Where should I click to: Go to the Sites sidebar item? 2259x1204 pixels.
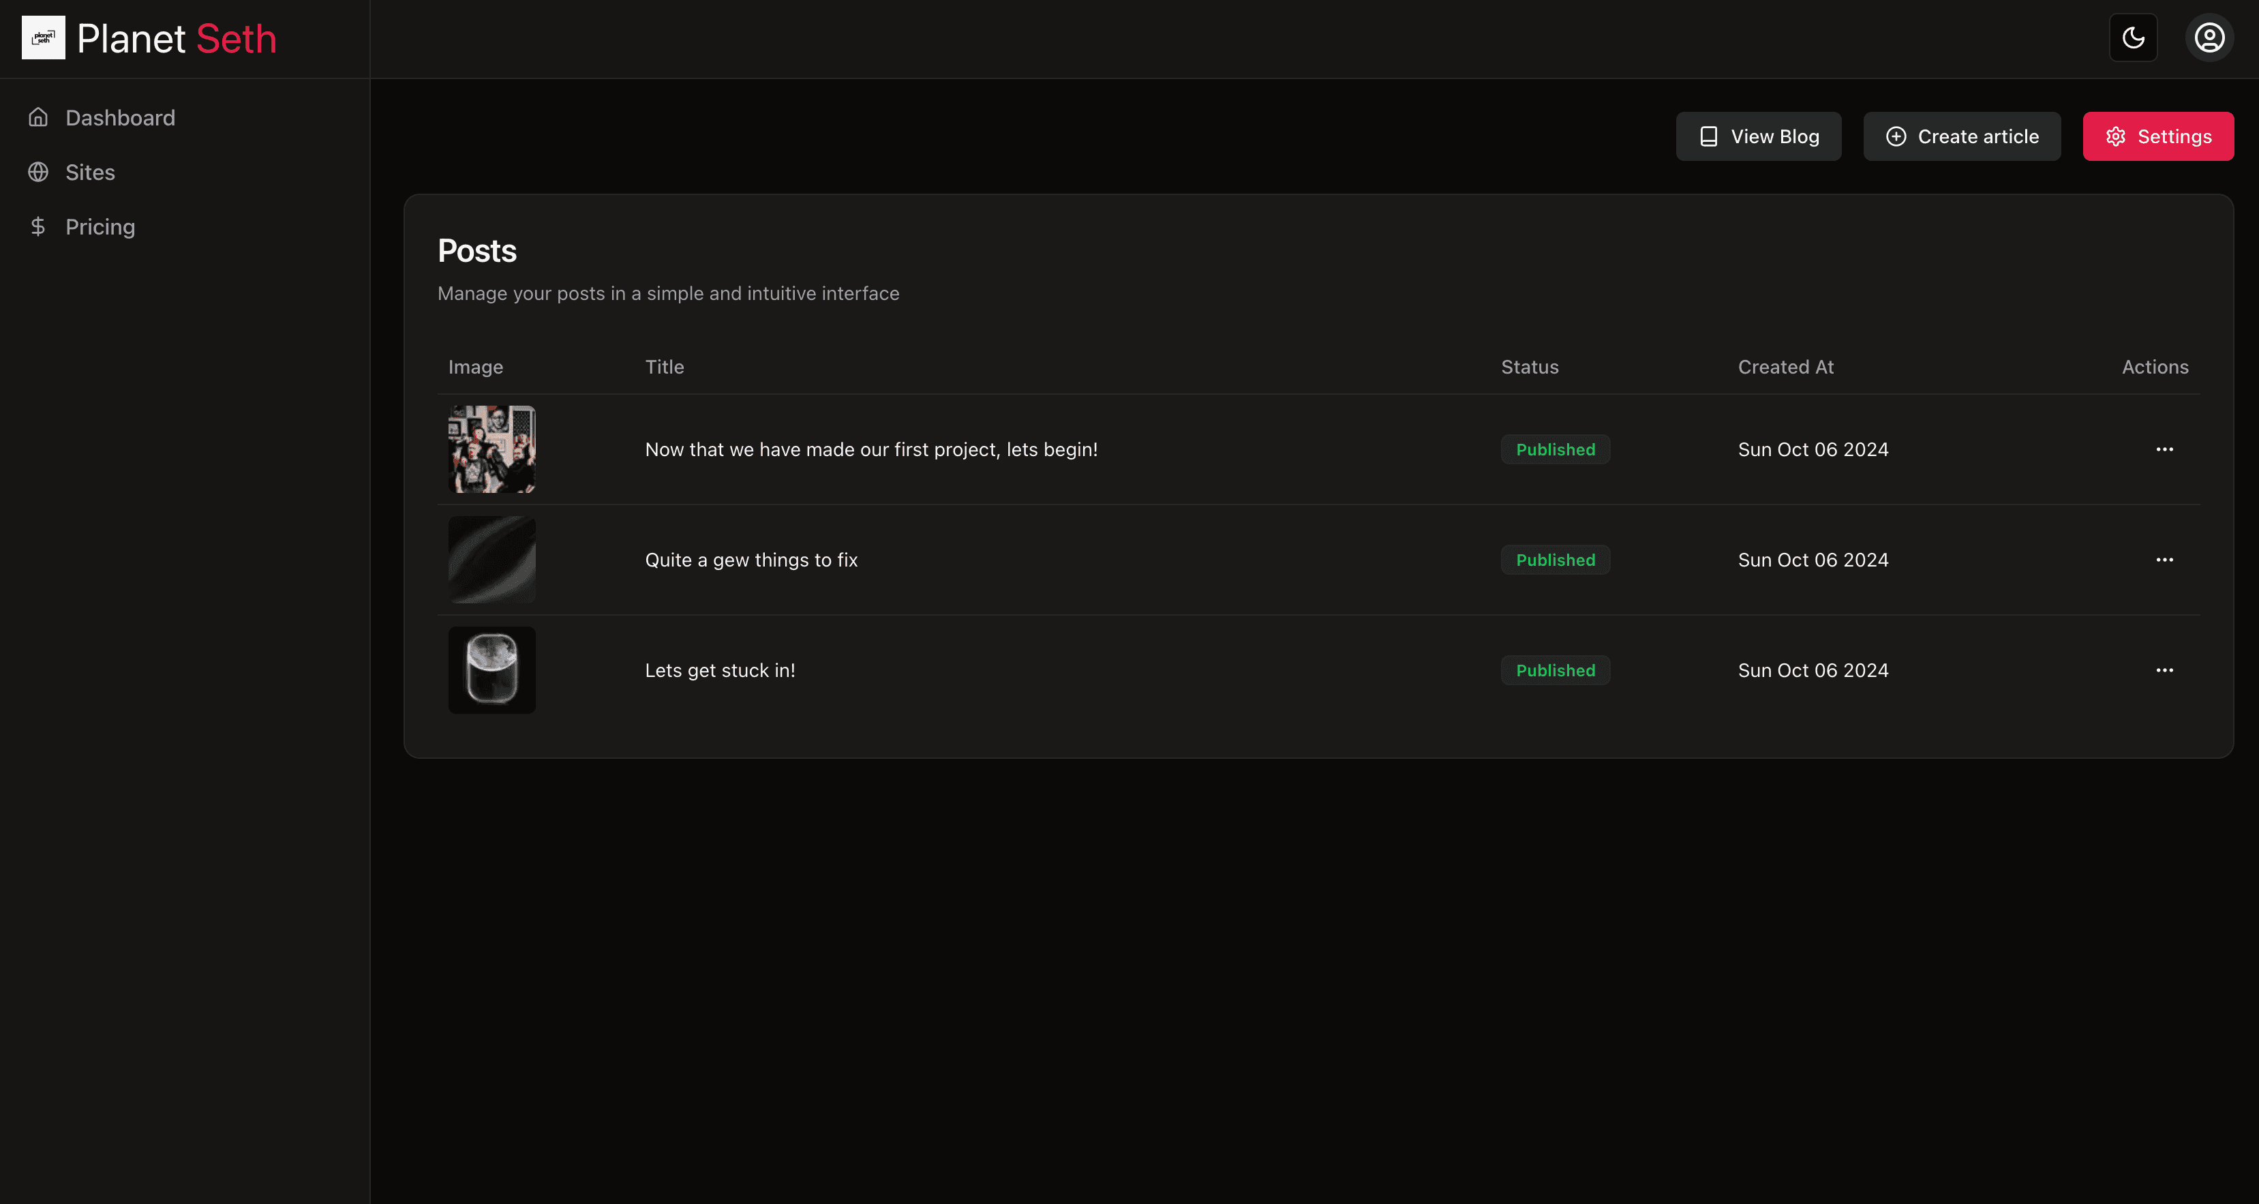(x=91, y=172)
